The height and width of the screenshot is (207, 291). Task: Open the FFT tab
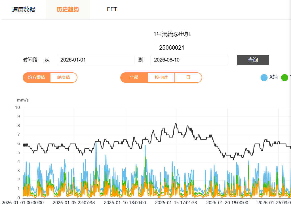(112, 9)
